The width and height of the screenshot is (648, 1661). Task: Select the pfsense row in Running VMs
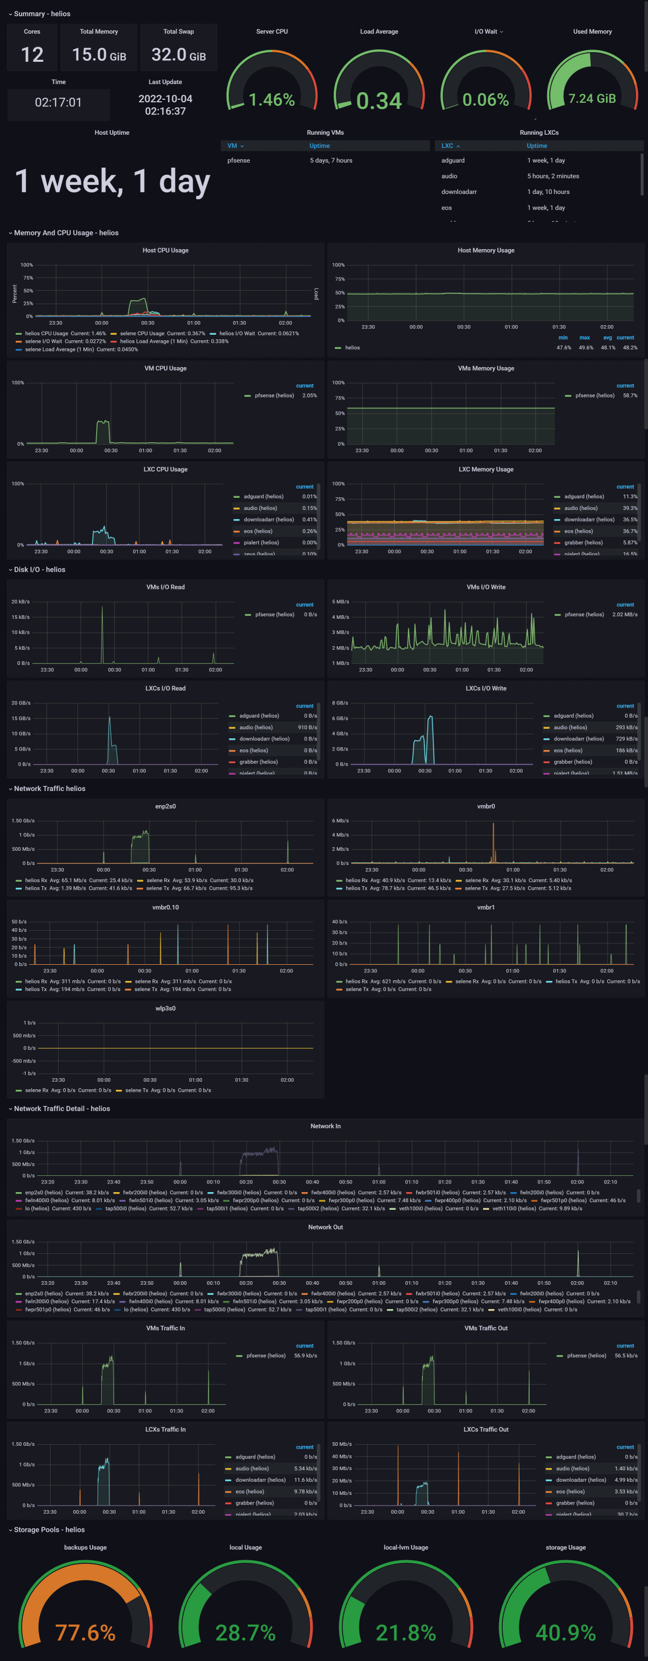pos(325,161)
